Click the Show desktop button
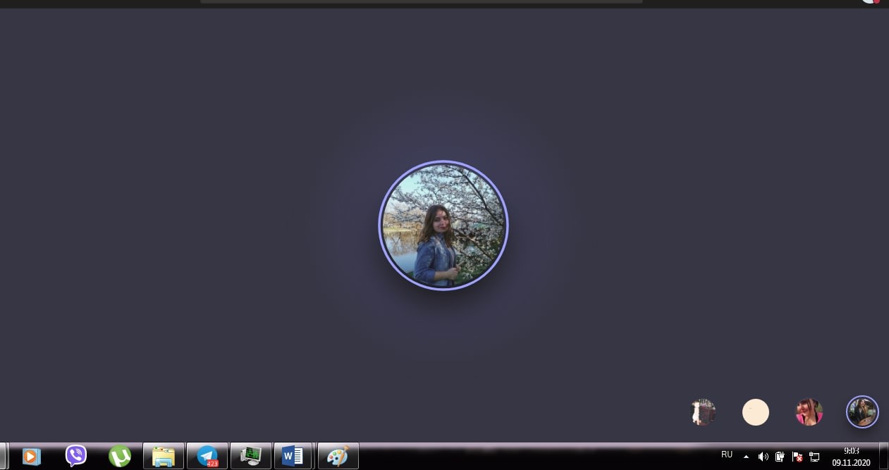Viewport: 889px width, 470px height. [x=884, y=456]
